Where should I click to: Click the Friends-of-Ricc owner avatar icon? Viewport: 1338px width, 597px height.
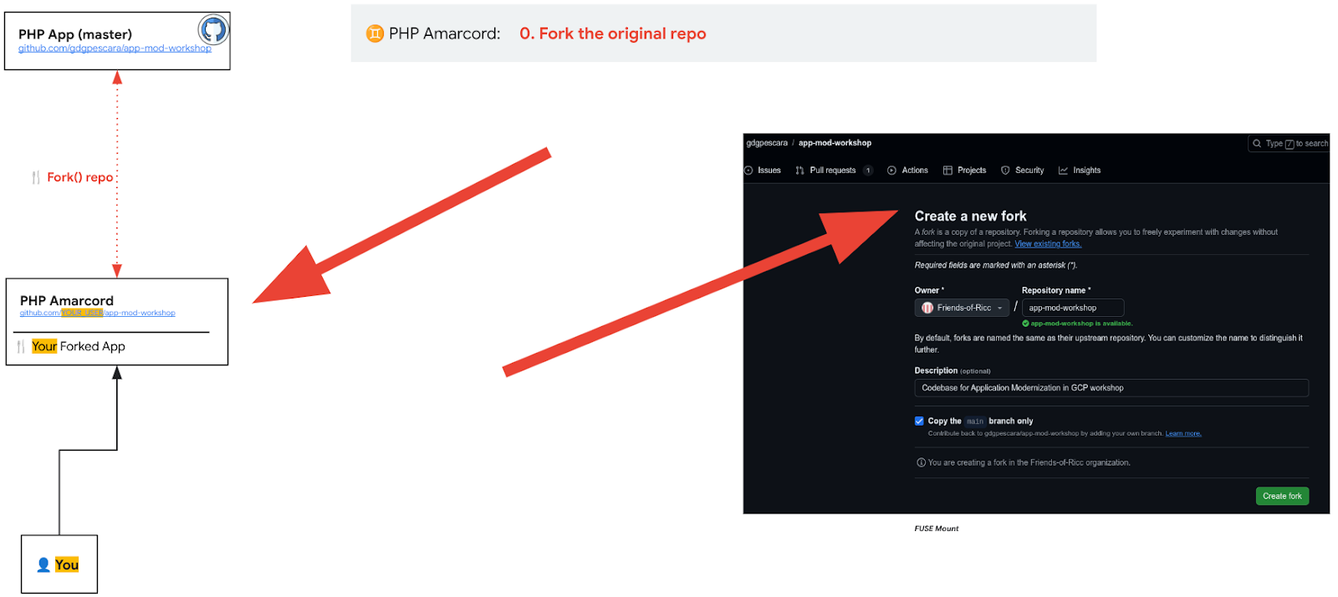click(x=927, y=308)
